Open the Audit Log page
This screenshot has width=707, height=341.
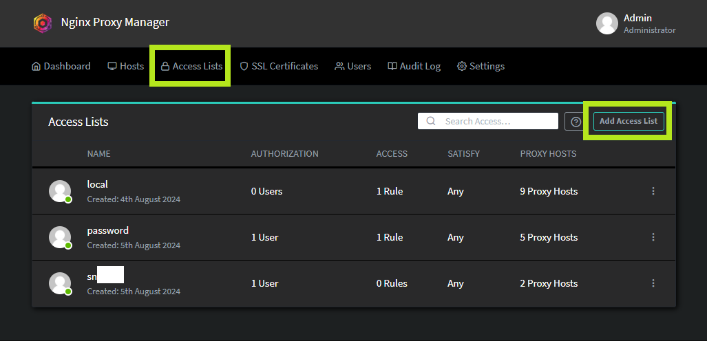pyautogui.click(x=414, y=66)
